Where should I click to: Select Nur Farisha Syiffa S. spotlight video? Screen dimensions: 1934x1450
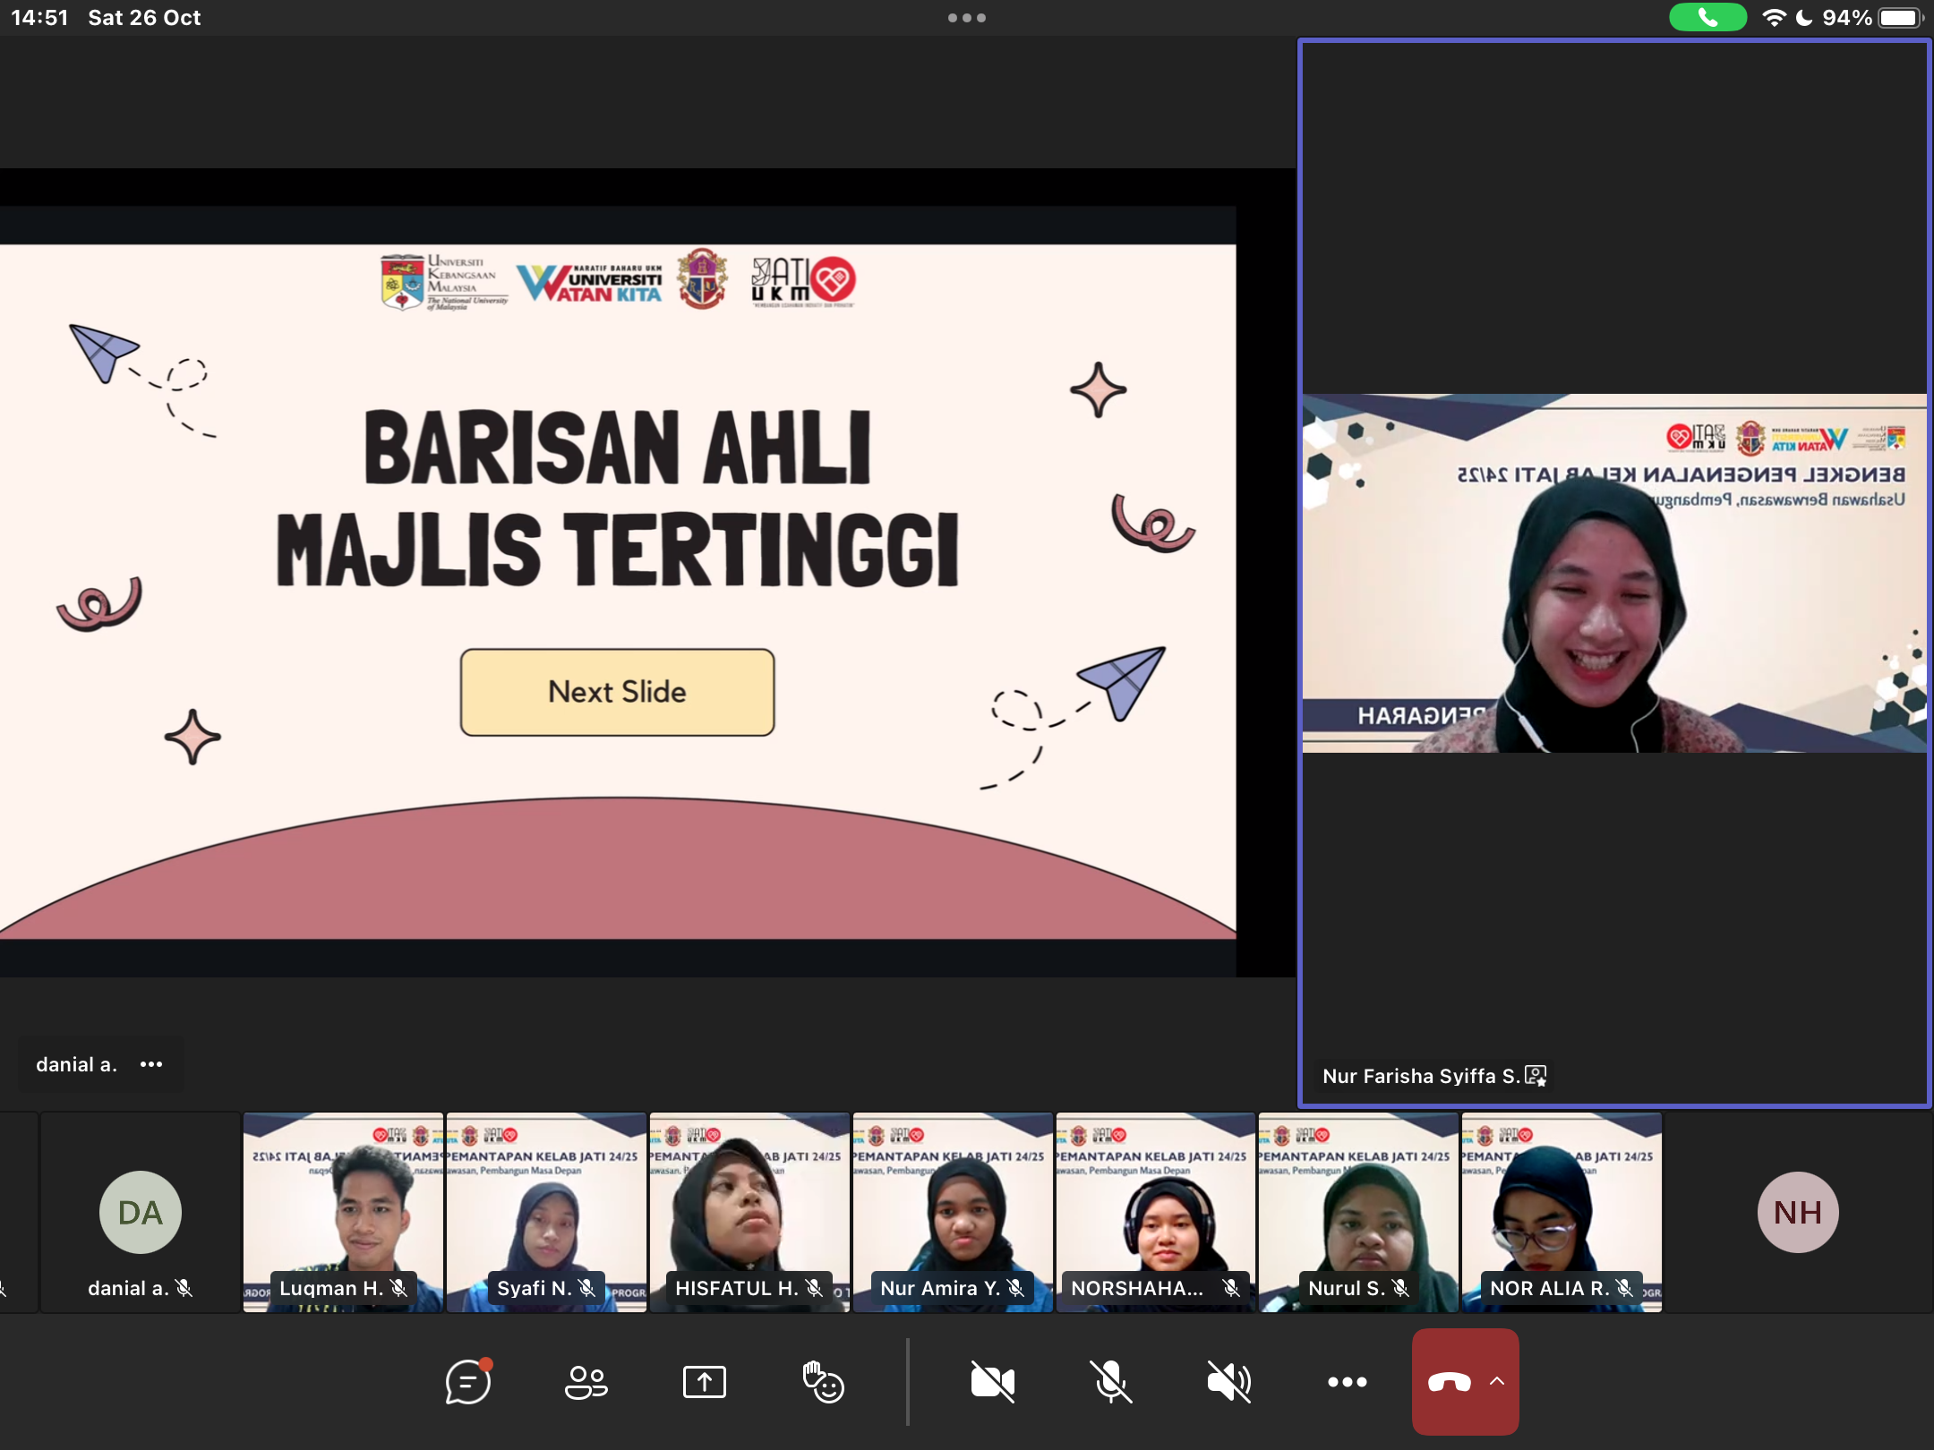click(1613, 573)
